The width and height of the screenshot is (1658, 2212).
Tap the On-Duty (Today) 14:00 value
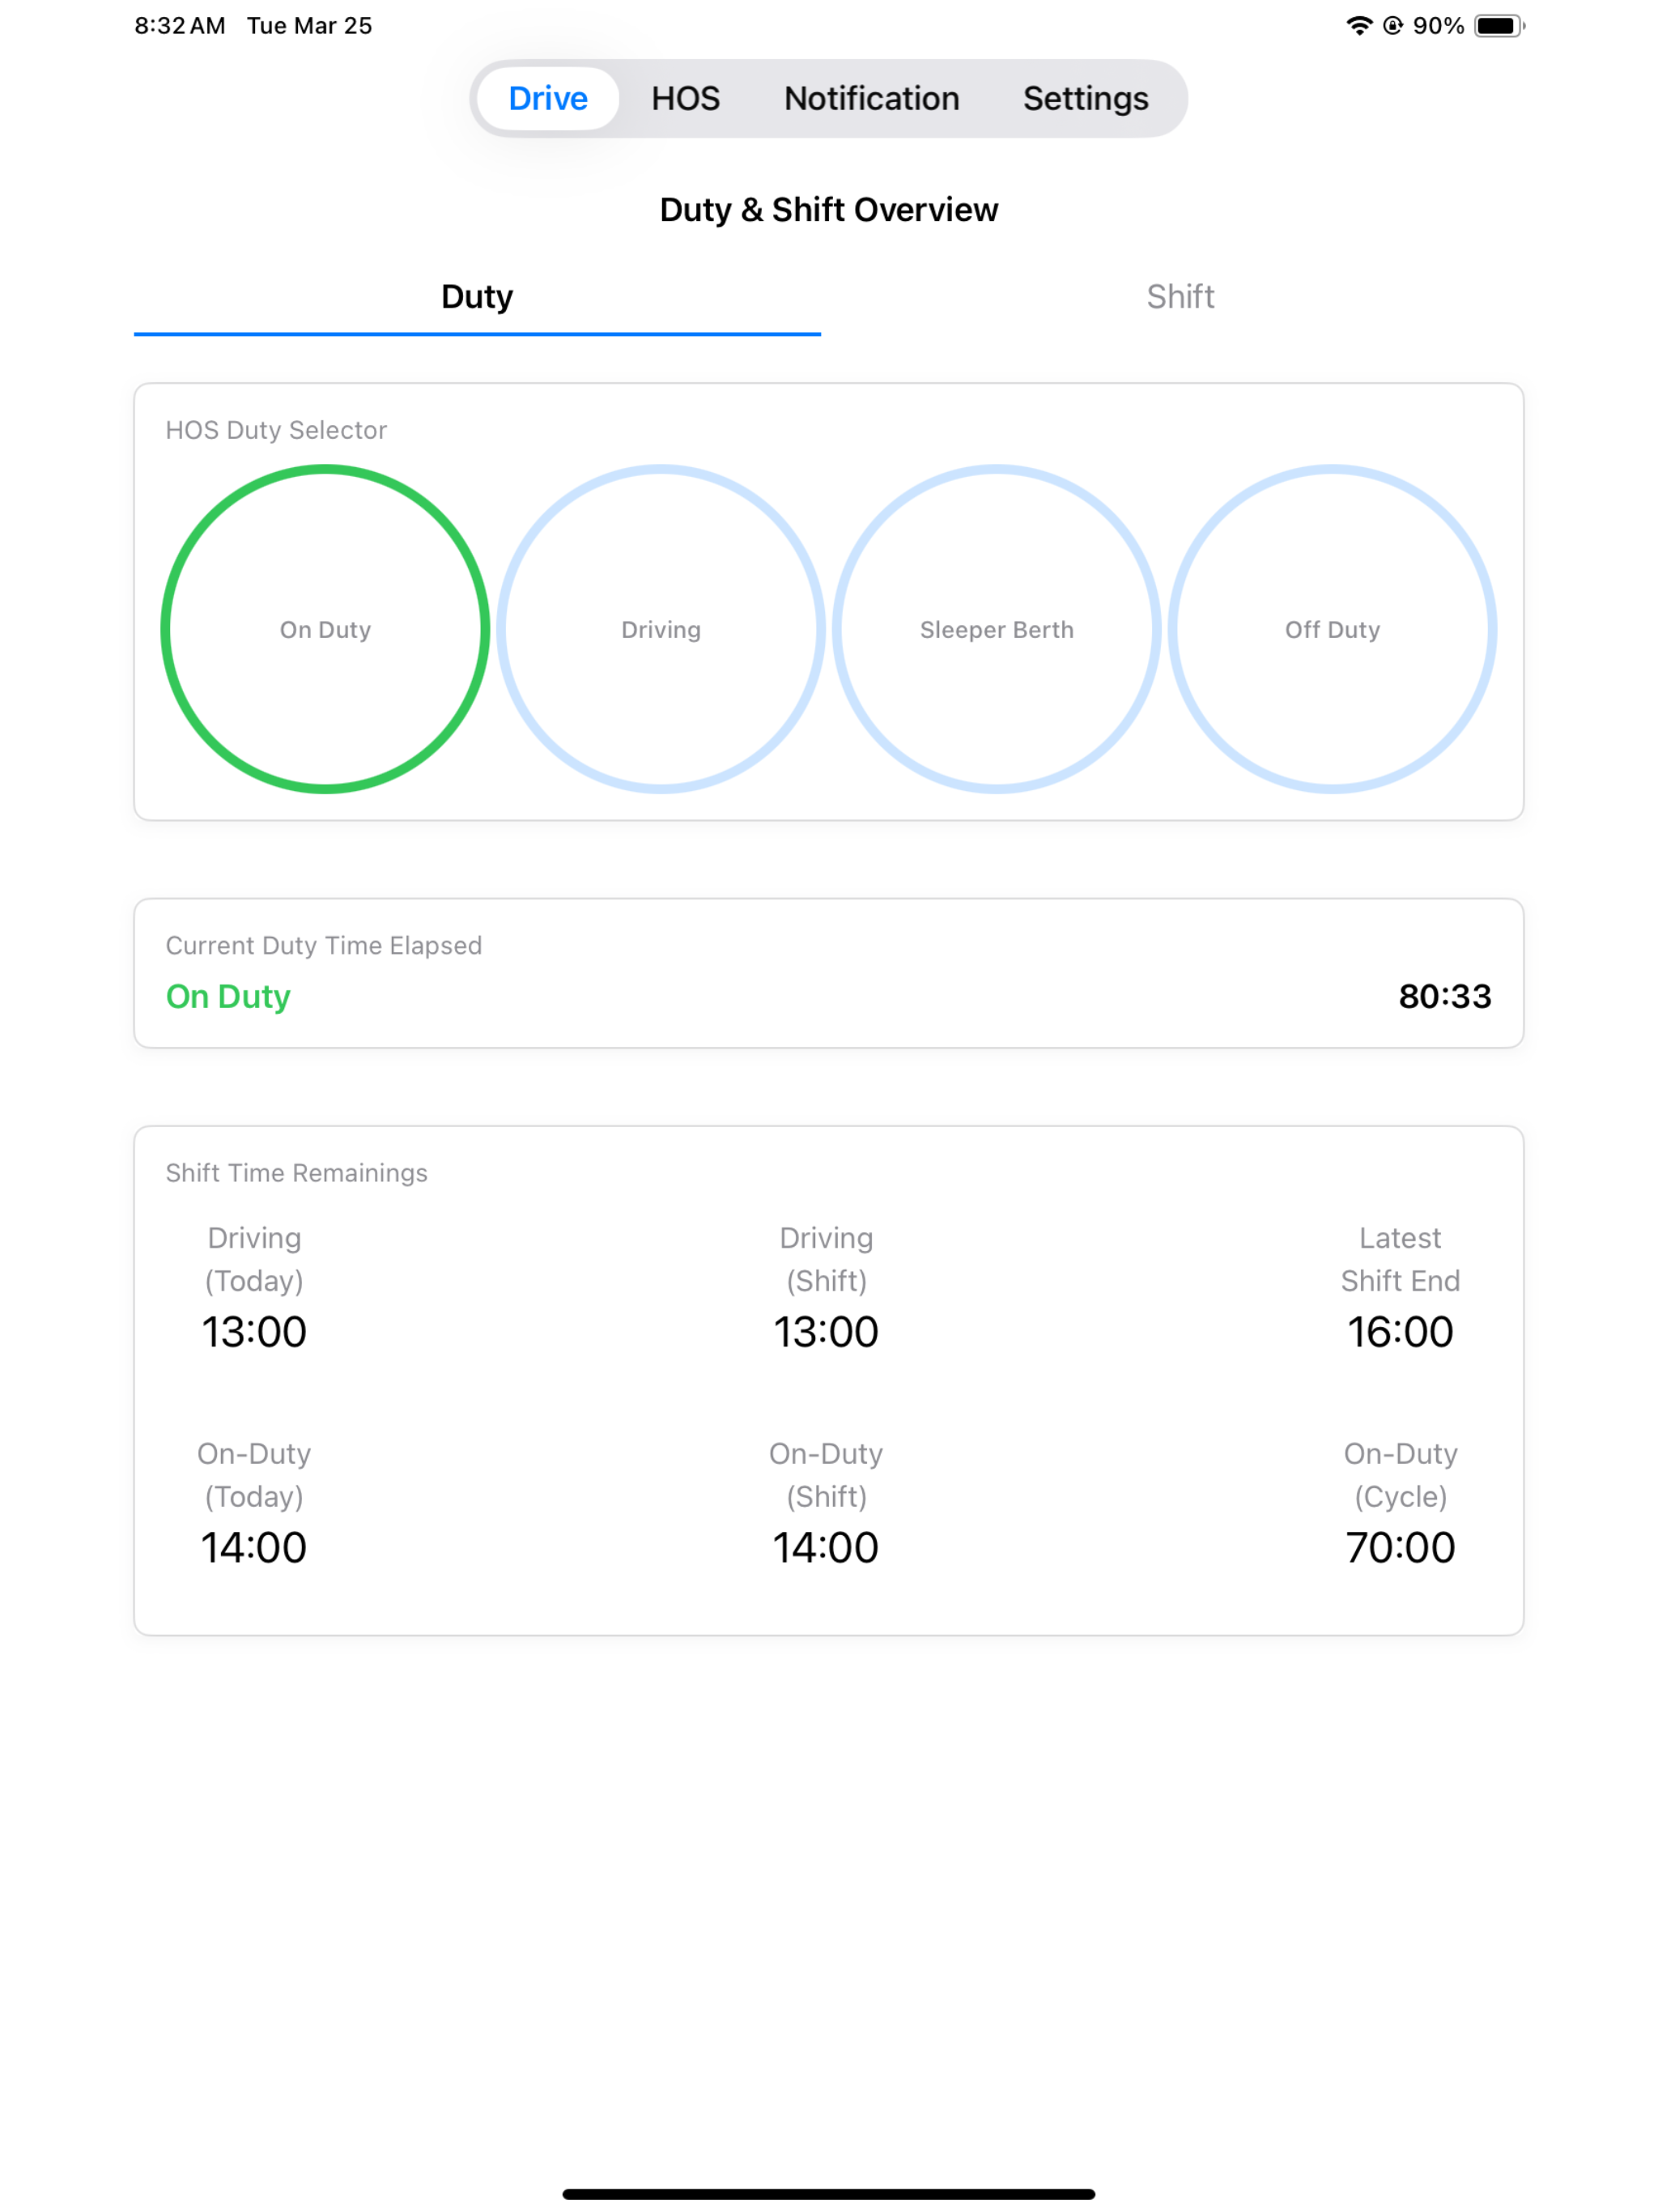[x=254, y=1547]
